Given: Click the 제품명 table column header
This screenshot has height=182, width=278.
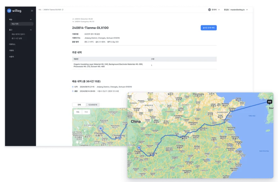Looking at the screenshot, I should coord(76,59).
